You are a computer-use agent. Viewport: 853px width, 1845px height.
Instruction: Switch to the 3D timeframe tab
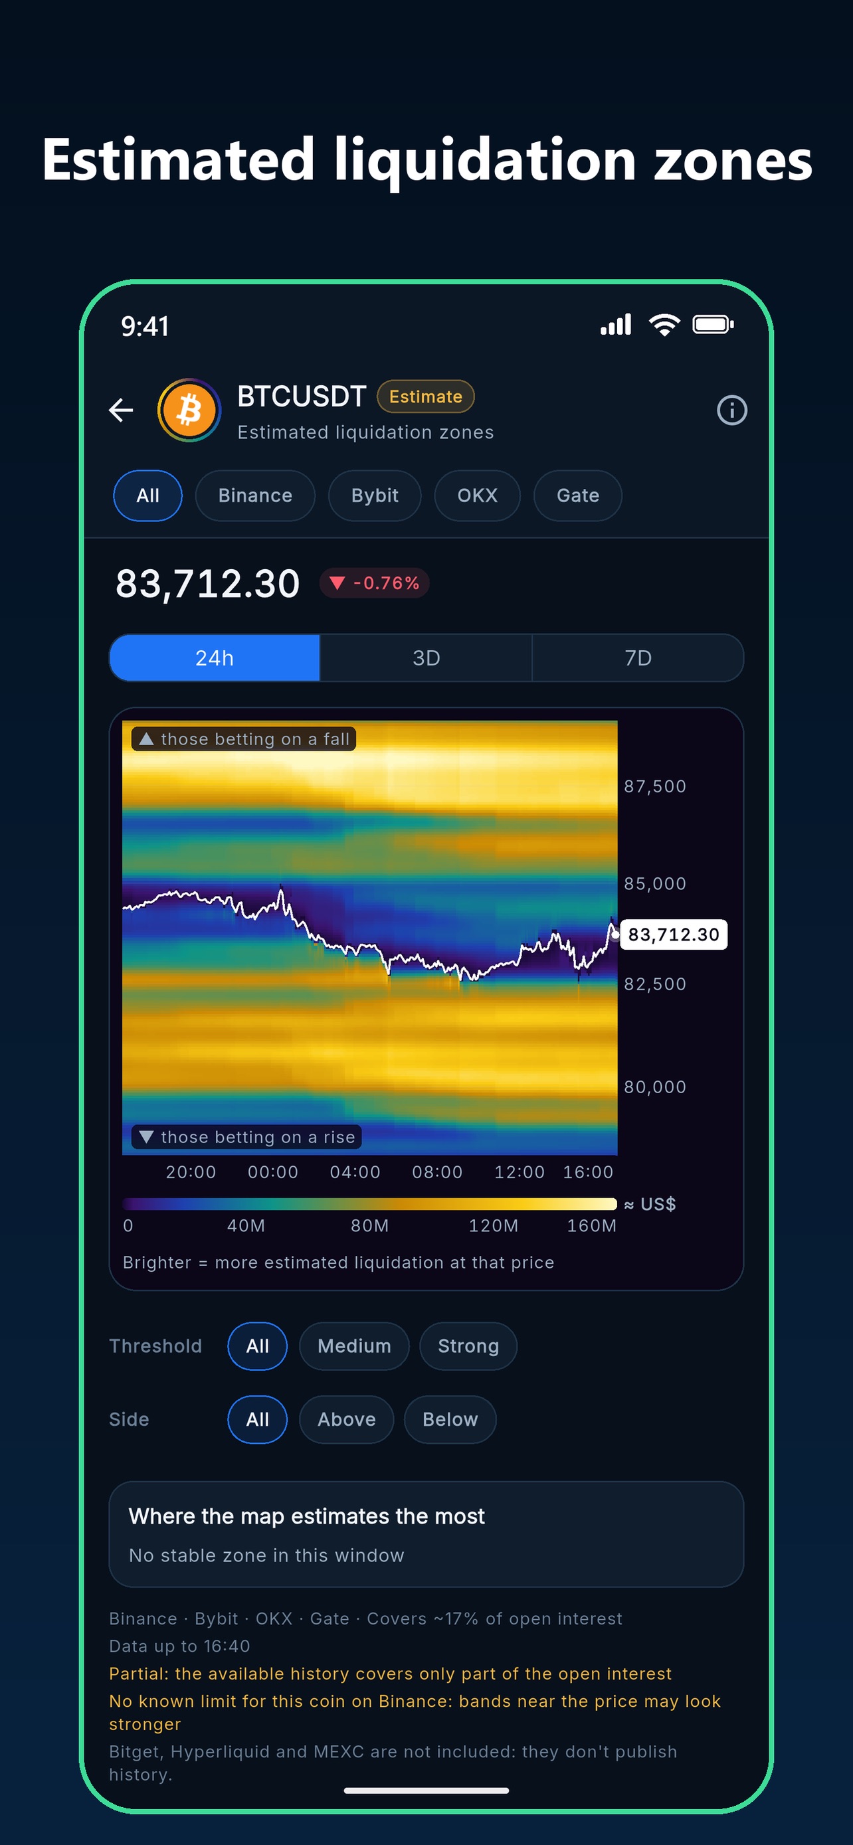pyautogui.click(x=426, y=658)
